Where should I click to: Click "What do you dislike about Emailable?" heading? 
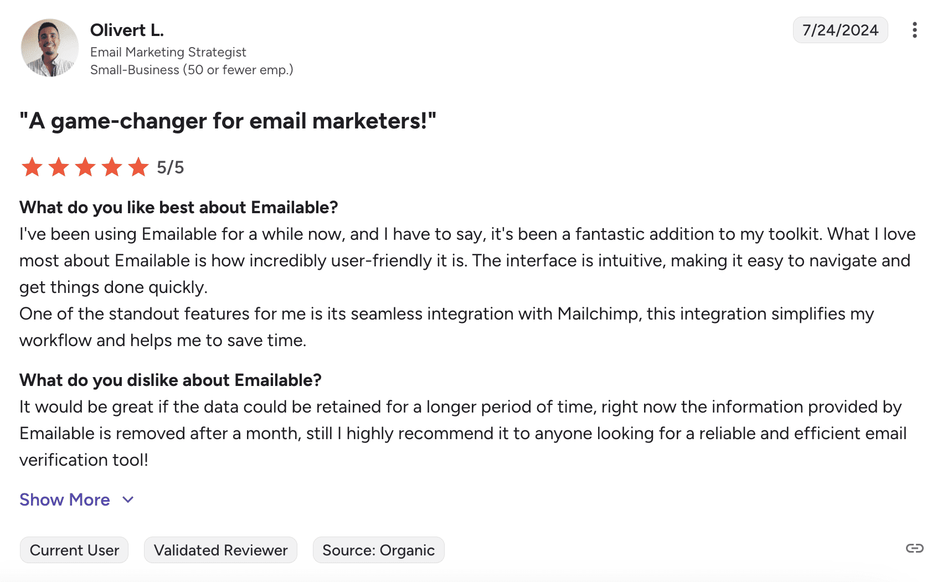click(x=170, y=380)
